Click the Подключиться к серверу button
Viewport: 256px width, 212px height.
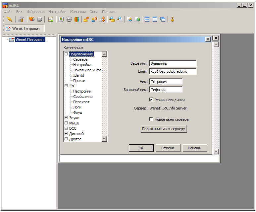pos(164,129)
